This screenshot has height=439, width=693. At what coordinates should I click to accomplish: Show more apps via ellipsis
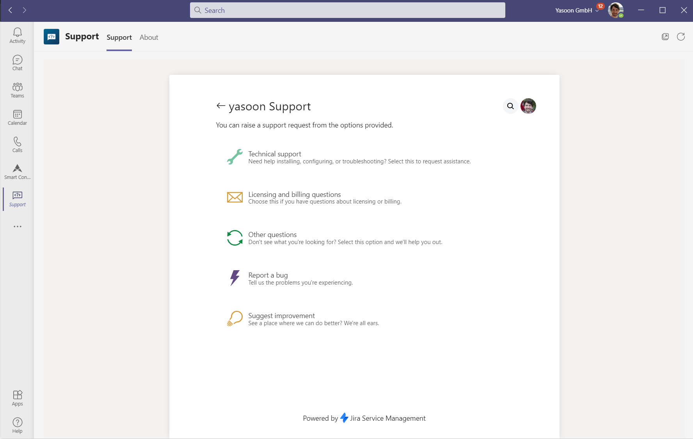pyautogui.click(x=17, y=227)
